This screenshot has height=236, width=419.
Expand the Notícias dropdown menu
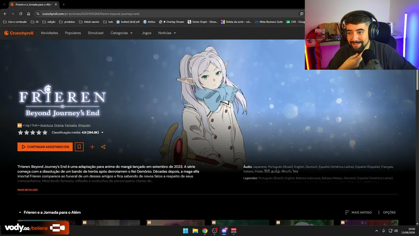(167, 33)
